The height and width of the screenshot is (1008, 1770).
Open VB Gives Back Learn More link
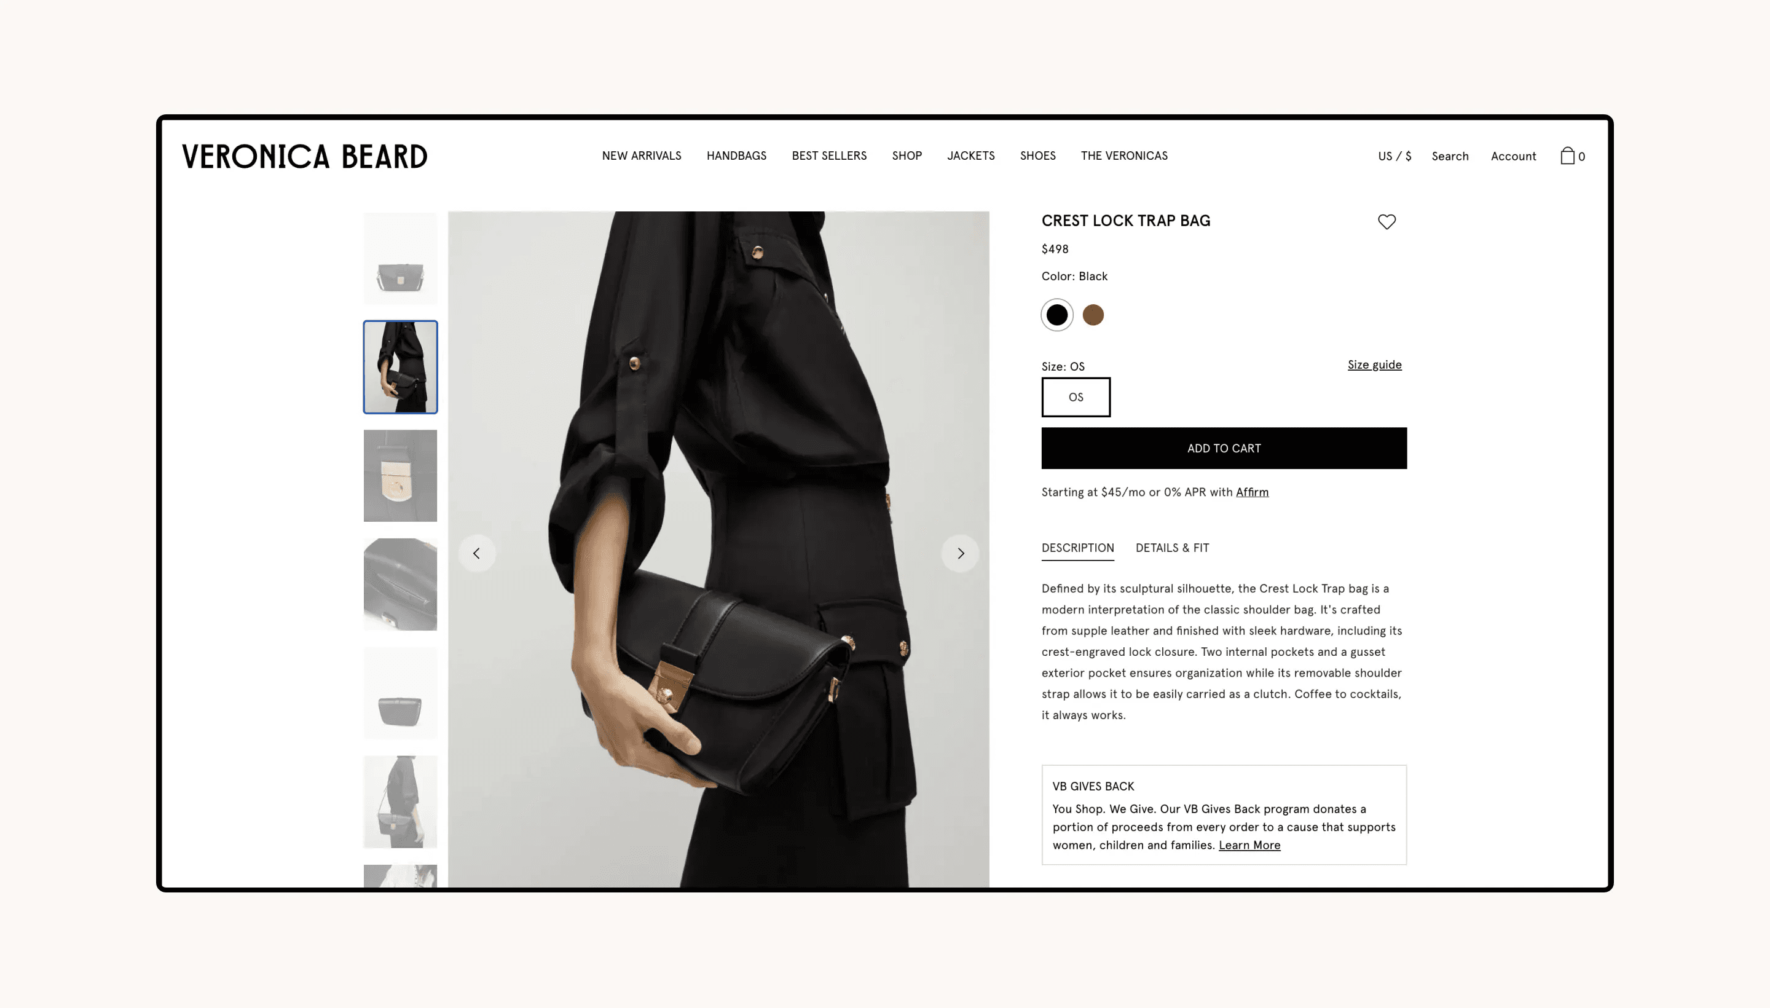(x=1249, y=845)
